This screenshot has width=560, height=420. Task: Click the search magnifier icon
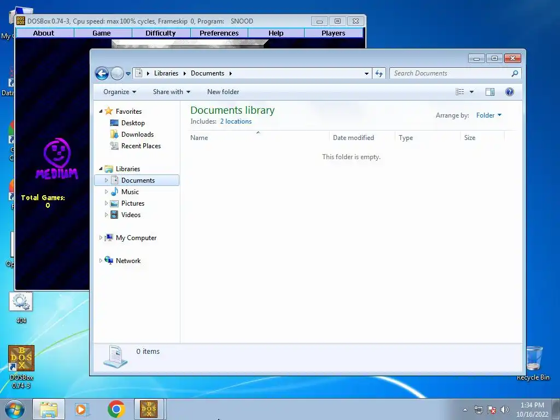(x=515, y=73)
